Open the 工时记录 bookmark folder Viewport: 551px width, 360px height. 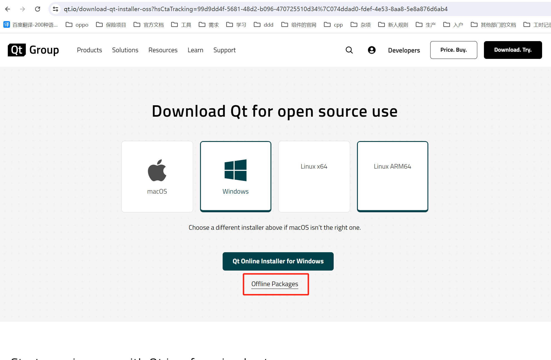[537, 25]
